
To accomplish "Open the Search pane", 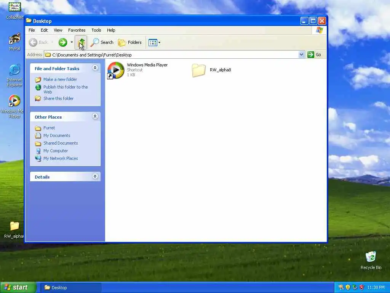I will 101,42.
